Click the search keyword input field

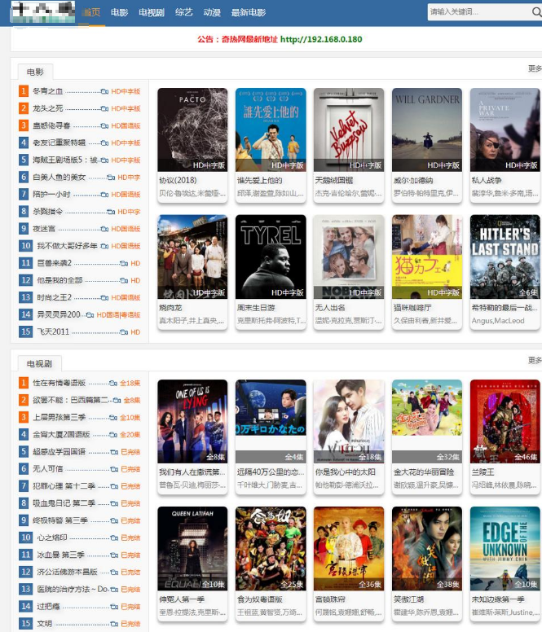pos(479,12)
